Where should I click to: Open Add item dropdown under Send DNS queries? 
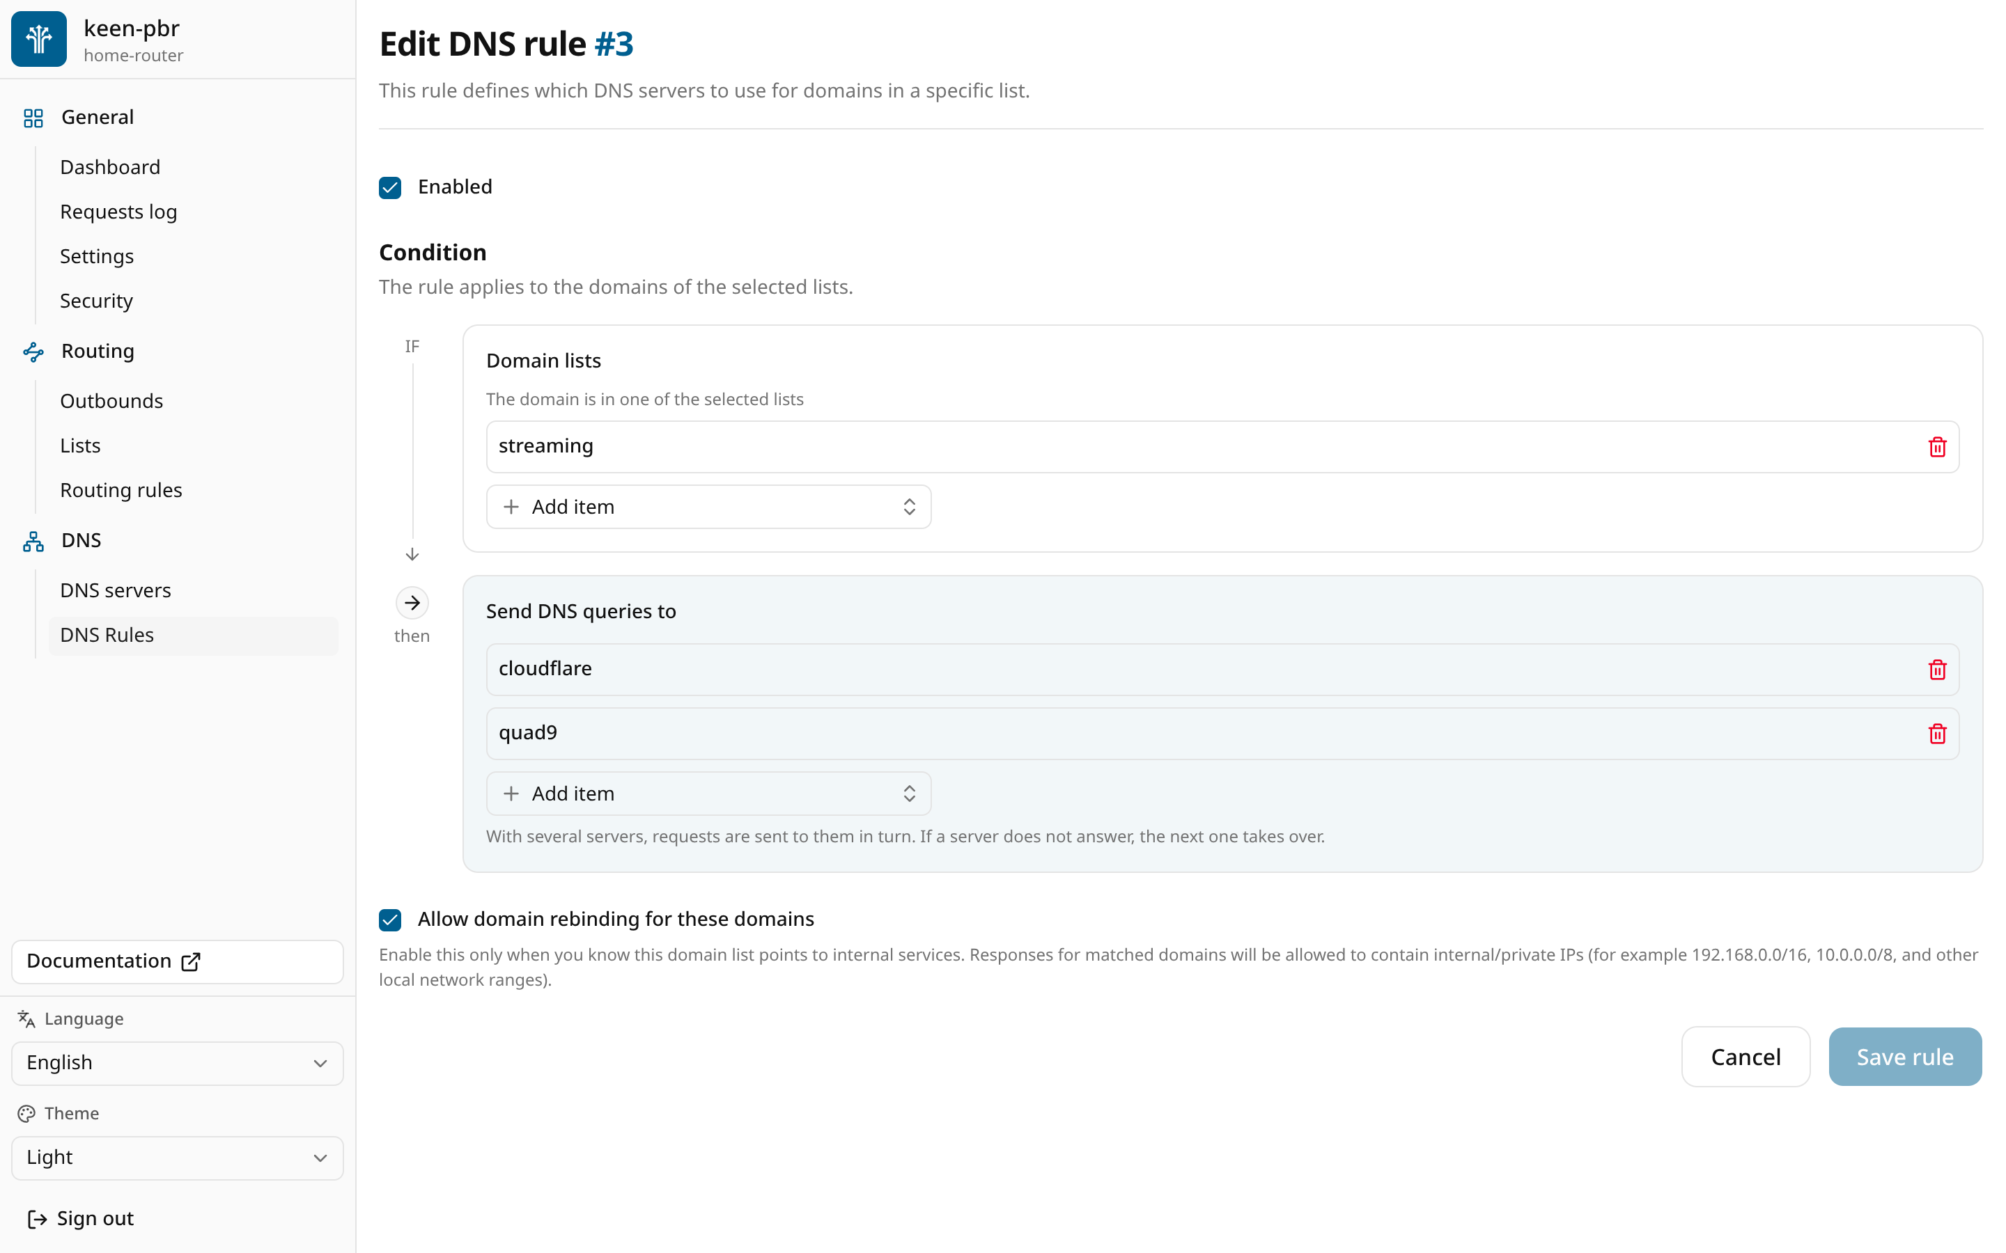click(x=709, y=793)
